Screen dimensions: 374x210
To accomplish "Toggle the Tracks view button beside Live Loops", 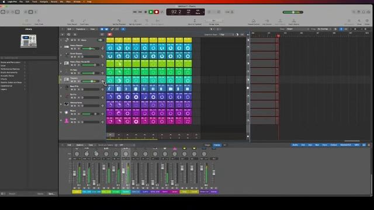I will (106, 29).
